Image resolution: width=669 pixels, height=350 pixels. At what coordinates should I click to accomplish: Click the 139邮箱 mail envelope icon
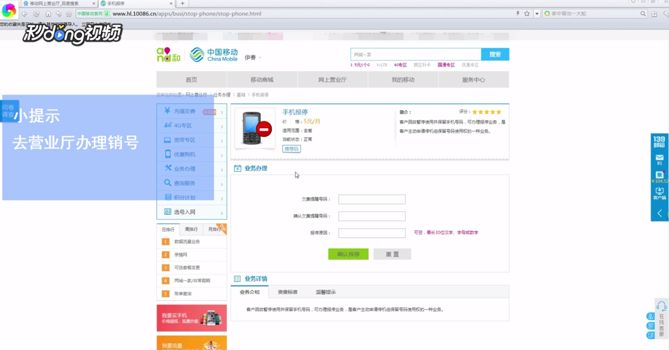(660, 158)
